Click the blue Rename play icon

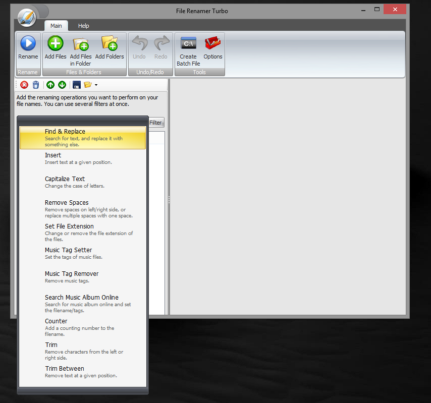tap(28, 43)
